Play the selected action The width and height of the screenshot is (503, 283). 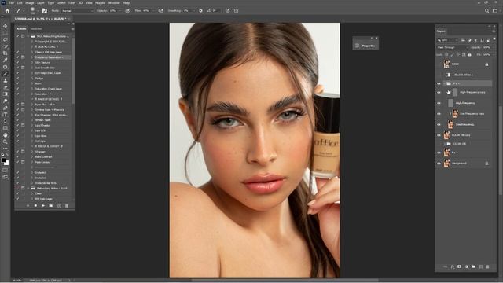click(43, 206)
